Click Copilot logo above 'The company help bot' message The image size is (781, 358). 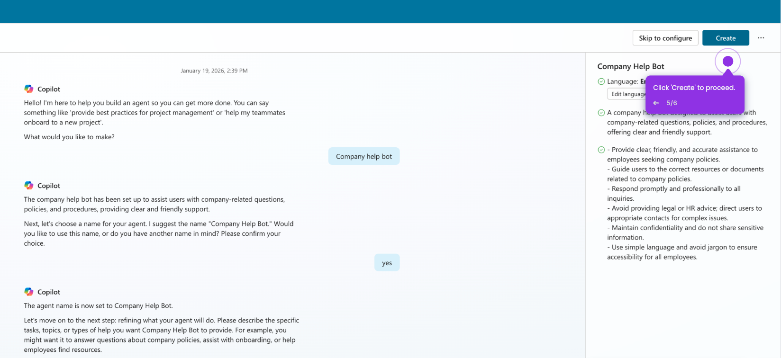(29, 186)
